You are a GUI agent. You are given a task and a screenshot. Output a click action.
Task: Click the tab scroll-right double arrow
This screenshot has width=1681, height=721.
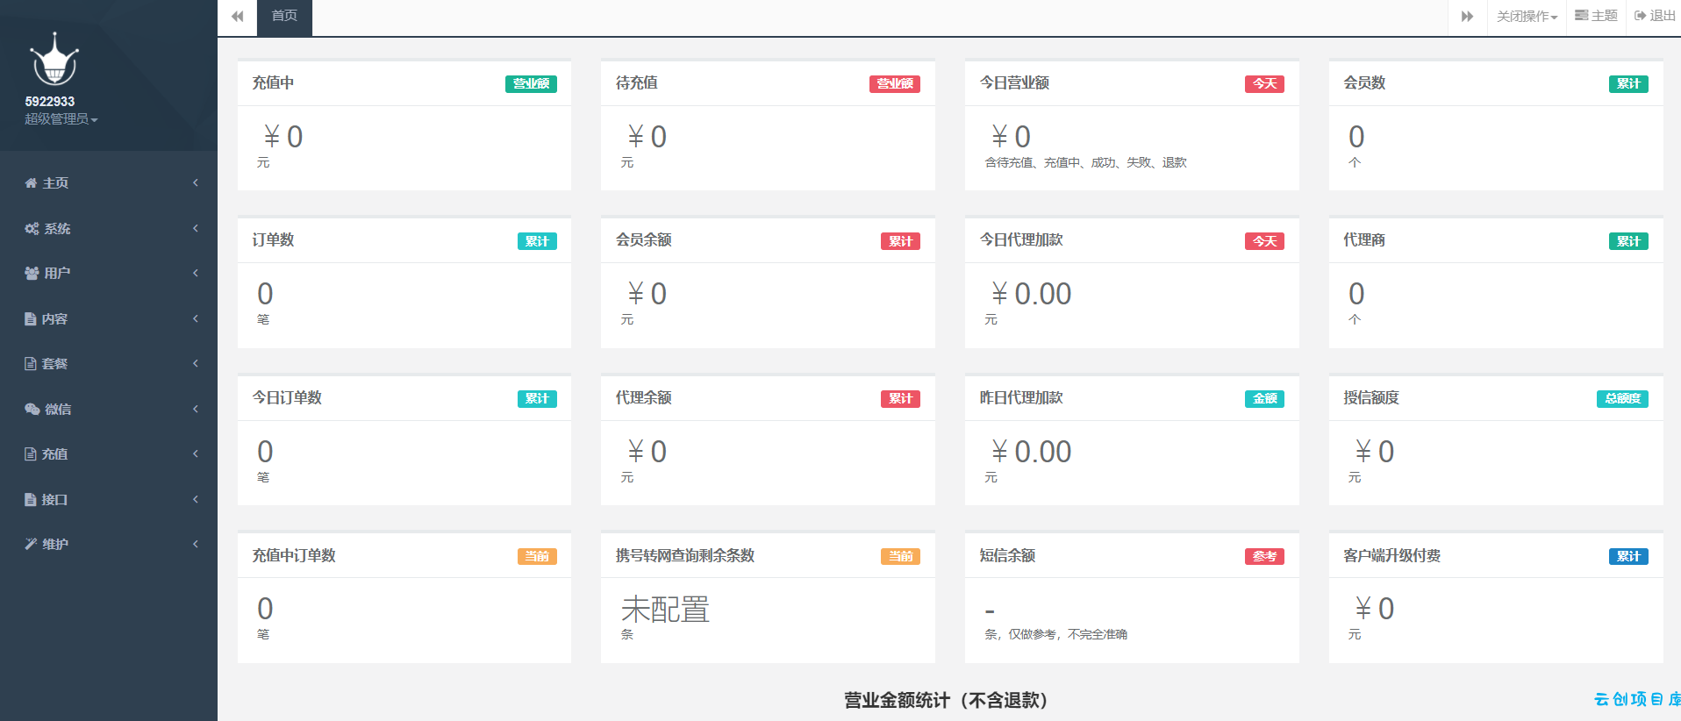click(1467, 17)
